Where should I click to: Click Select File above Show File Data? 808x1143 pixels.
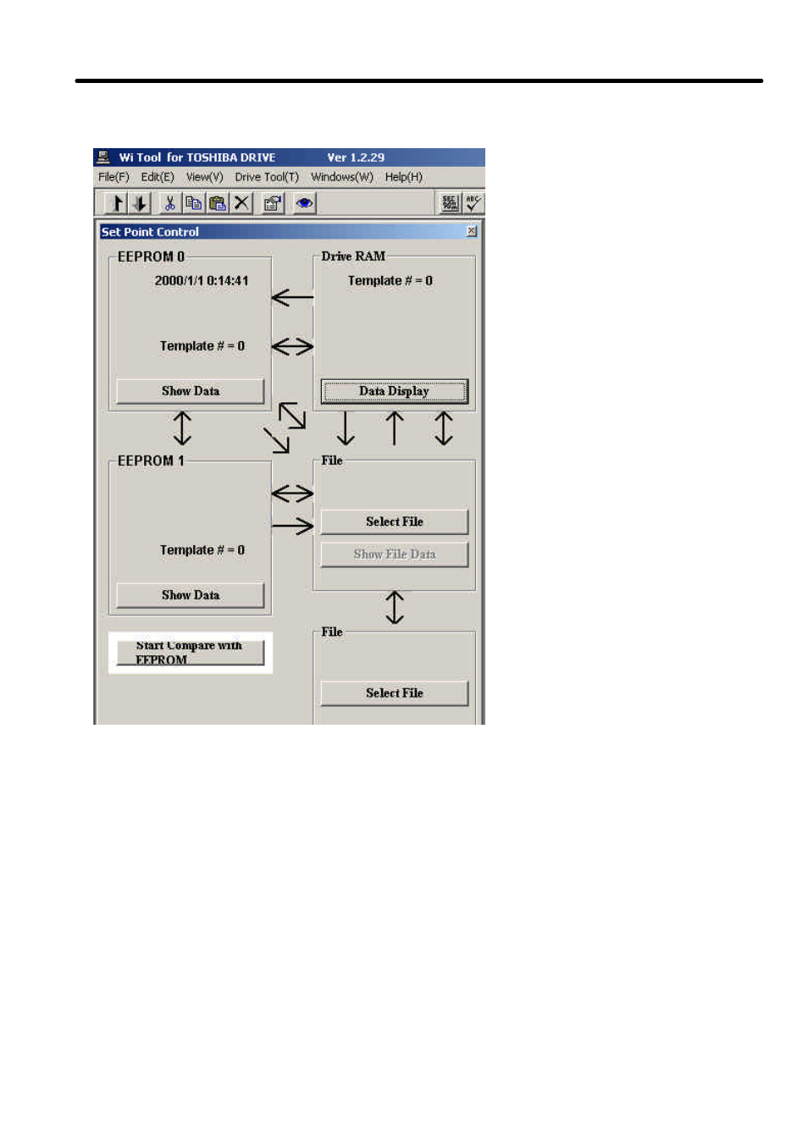point(395,522)
